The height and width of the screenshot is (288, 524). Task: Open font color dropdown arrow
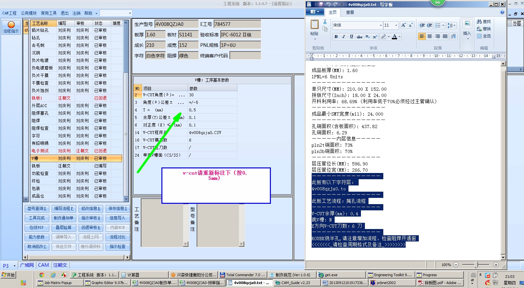click(400, 37)
